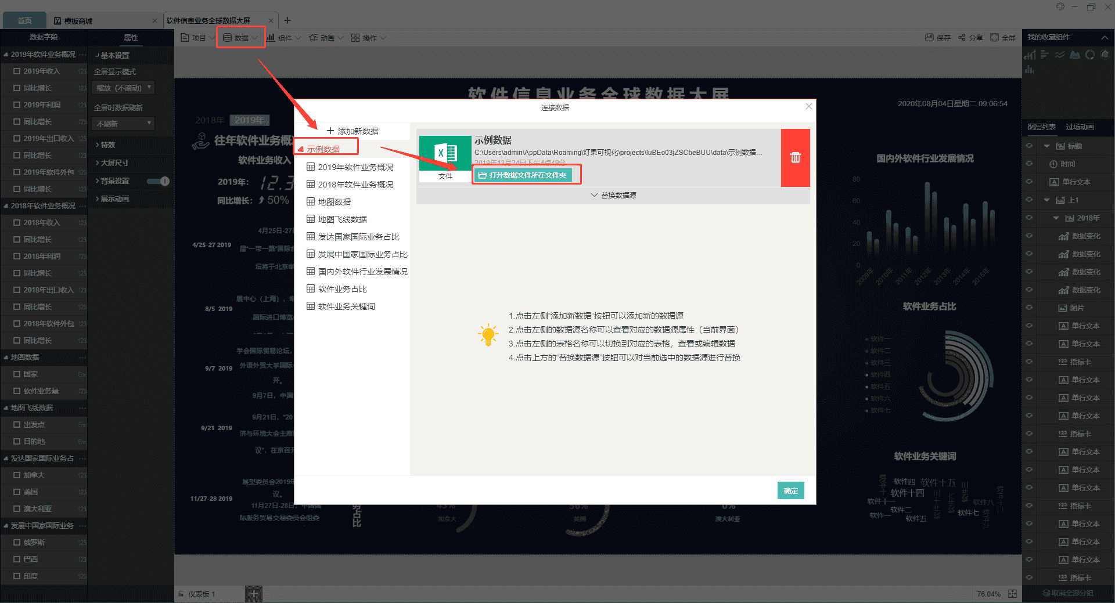The image size is (1115, 603).
Task: Expand the 大屏尺寸 settings section
Action: point(111,163)
